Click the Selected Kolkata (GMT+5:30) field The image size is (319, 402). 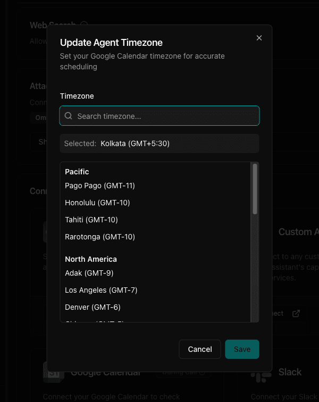[x=159, y=143]
